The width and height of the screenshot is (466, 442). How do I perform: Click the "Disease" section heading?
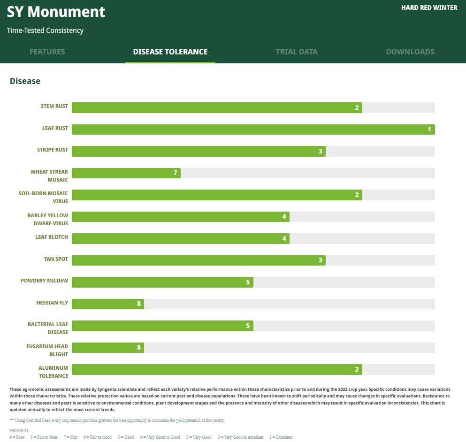point(25,81)
